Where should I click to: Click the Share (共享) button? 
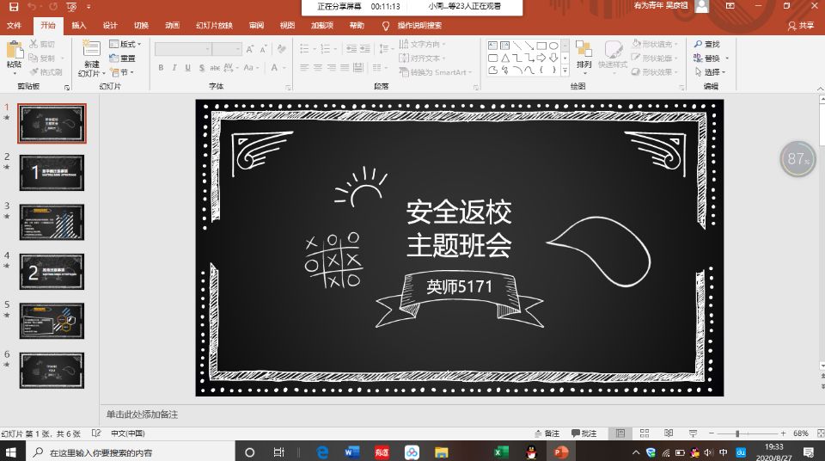[801, 26]
